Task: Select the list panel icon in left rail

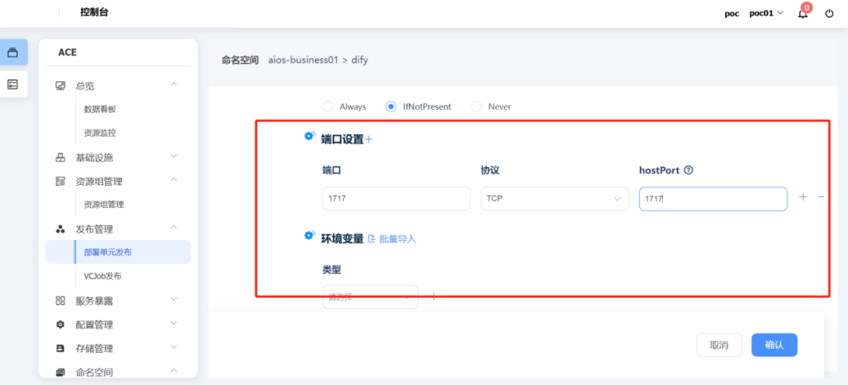Action: tap(13, 84)
